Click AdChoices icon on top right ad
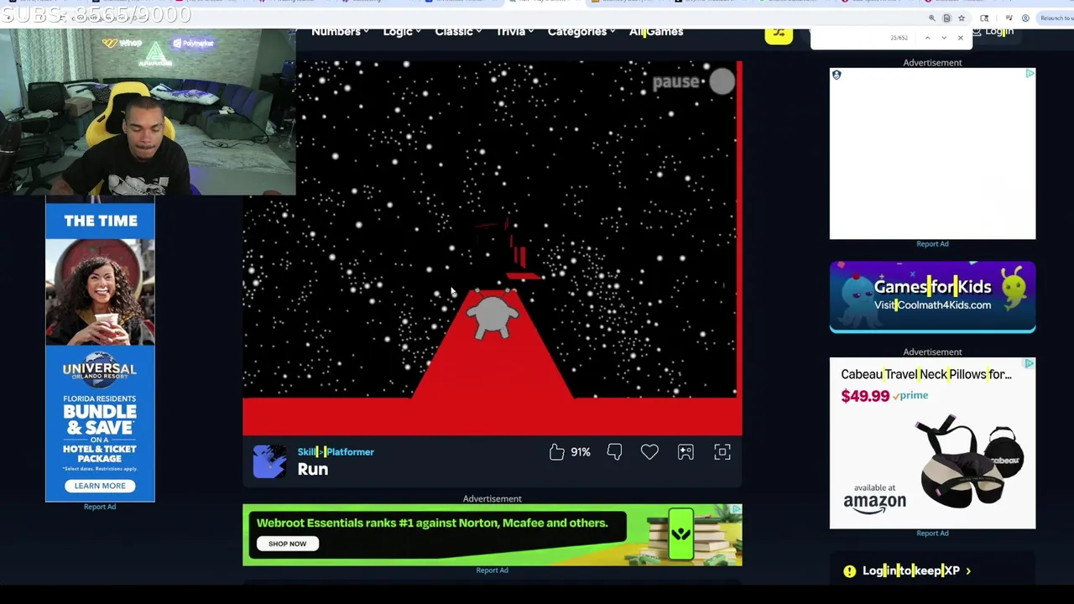 point(1030,74)
